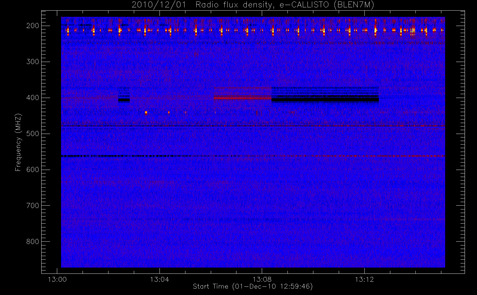
Task: Click the 13:08 time tick label
Action: (x=262, y=279)
